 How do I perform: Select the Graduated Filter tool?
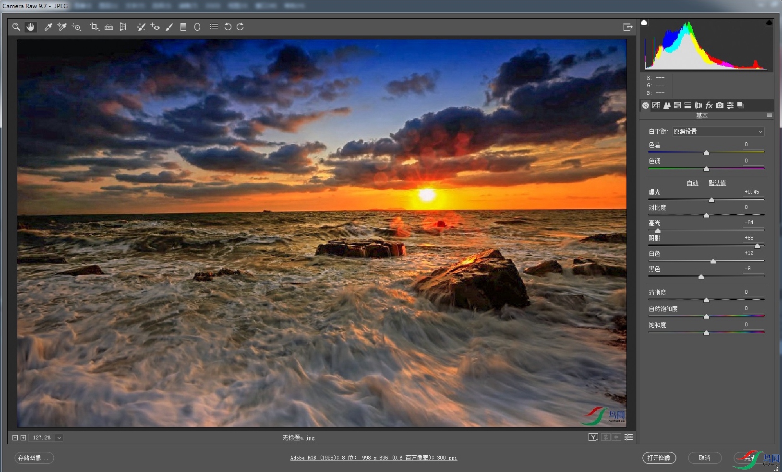click(x=183, y=27)
